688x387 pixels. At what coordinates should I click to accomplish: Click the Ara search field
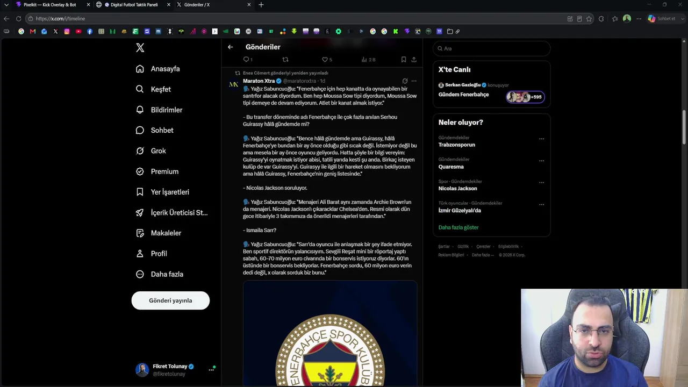(x=491, y=48)
